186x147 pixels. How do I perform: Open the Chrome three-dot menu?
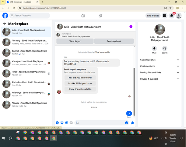[x=183, y=8]
